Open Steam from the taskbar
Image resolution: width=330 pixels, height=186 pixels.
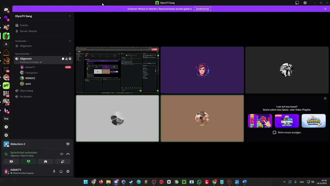pyautogui.click(x=131, y=182)
